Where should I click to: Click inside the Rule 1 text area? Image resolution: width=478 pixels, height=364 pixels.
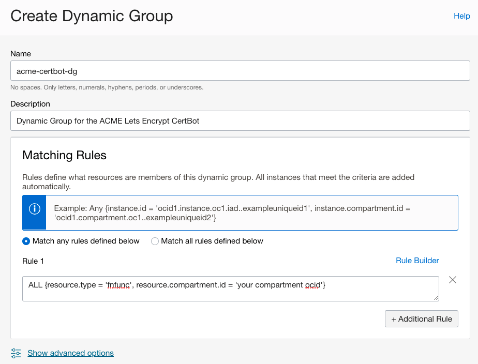click(x=230, y=288)
